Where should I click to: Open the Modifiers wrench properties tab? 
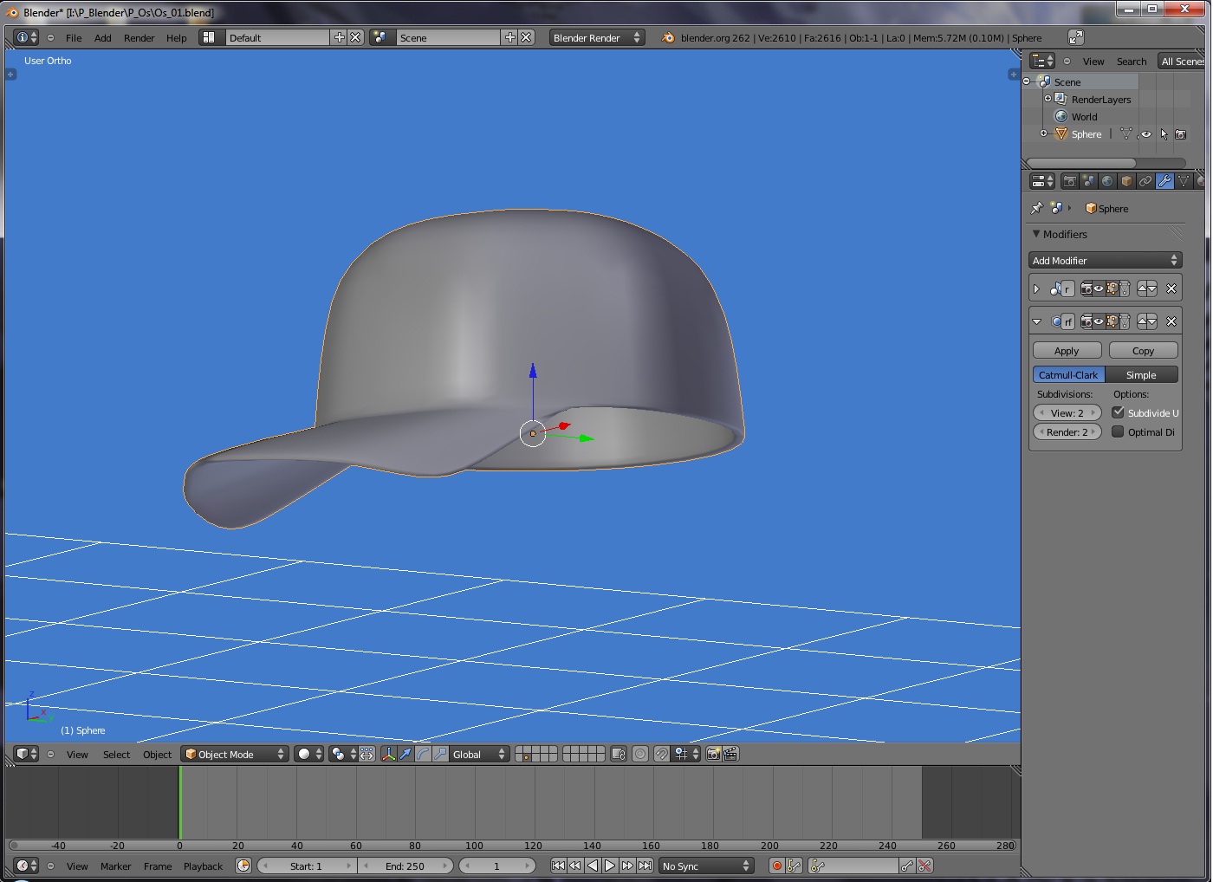click(x=1164, y=181)
